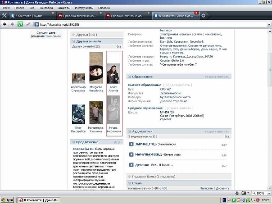Click Добавить on the wall
The width and height of the screenshot is (272, 204).
222,188
